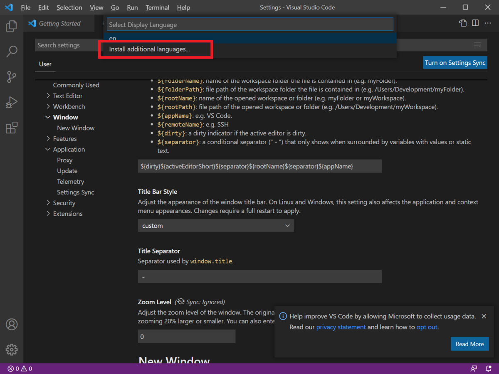This screenshot has width=499, height=374.
Task: Open the Accounts menu icon
Action: 12,324
